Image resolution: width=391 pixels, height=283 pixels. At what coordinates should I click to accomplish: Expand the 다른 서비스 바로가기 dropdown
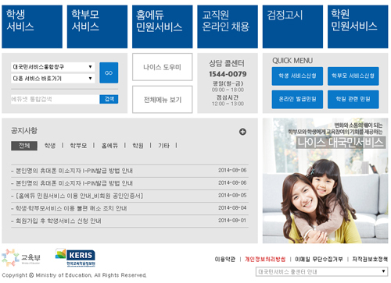point(52,78)
